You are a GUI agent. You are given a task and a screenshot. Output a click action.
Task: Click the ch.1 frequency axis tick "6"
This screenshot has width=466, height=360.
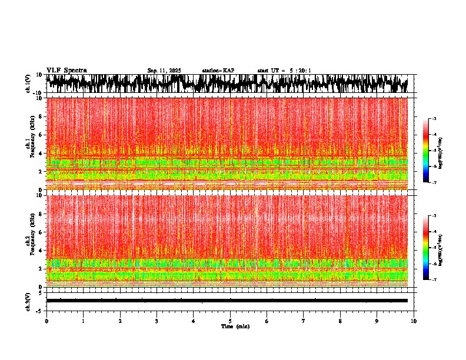coord(41,135)
